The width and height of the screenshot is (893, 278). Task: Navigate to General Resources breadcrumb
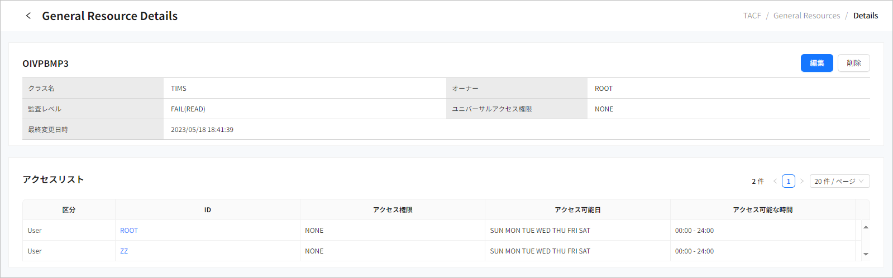[806, 16]
